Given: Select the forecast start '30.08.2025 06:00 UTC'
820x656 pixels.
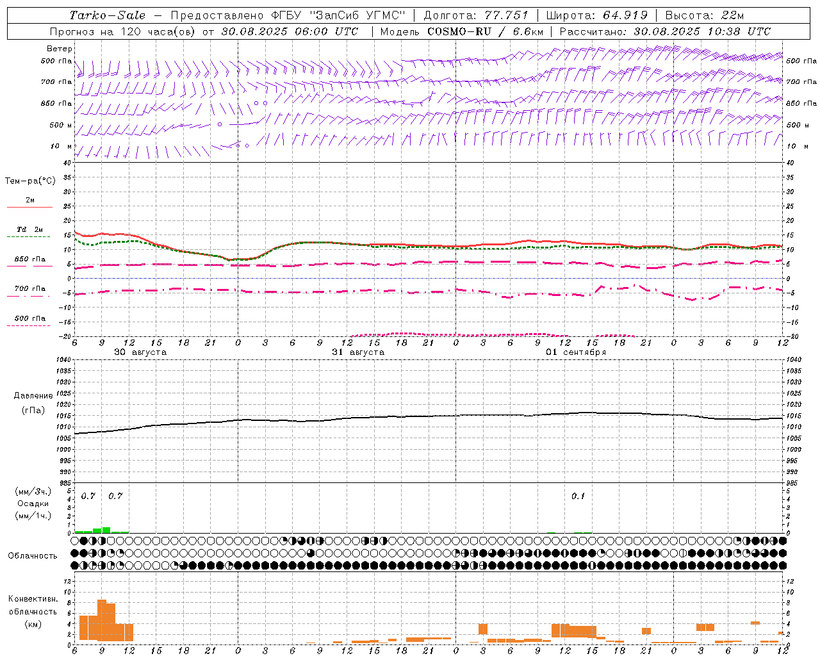Looking at the screenshot, I should click(x=290, y=31).
